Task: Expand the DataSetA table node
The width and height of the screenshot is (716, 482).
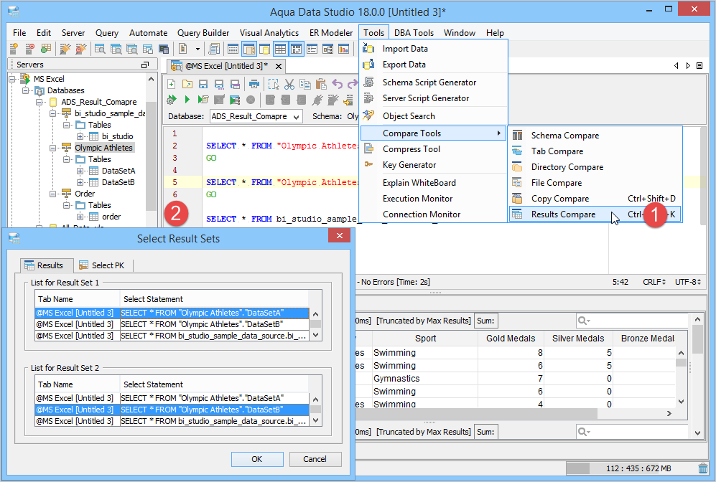Action: (80, 171)
